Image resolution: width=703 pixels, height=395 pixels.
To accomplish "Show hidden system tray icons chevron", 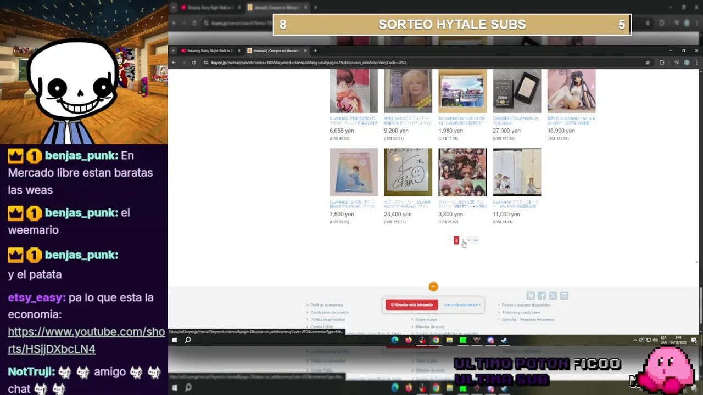I will coord(635,340).
